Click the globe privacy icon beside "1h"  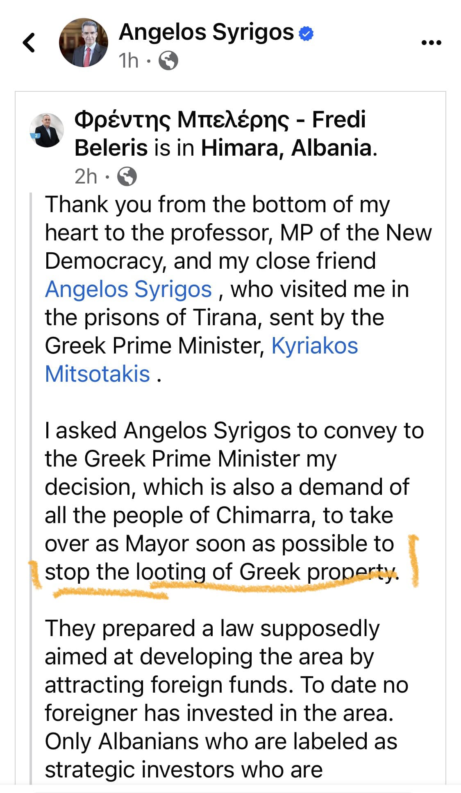[x=168, y=61]
